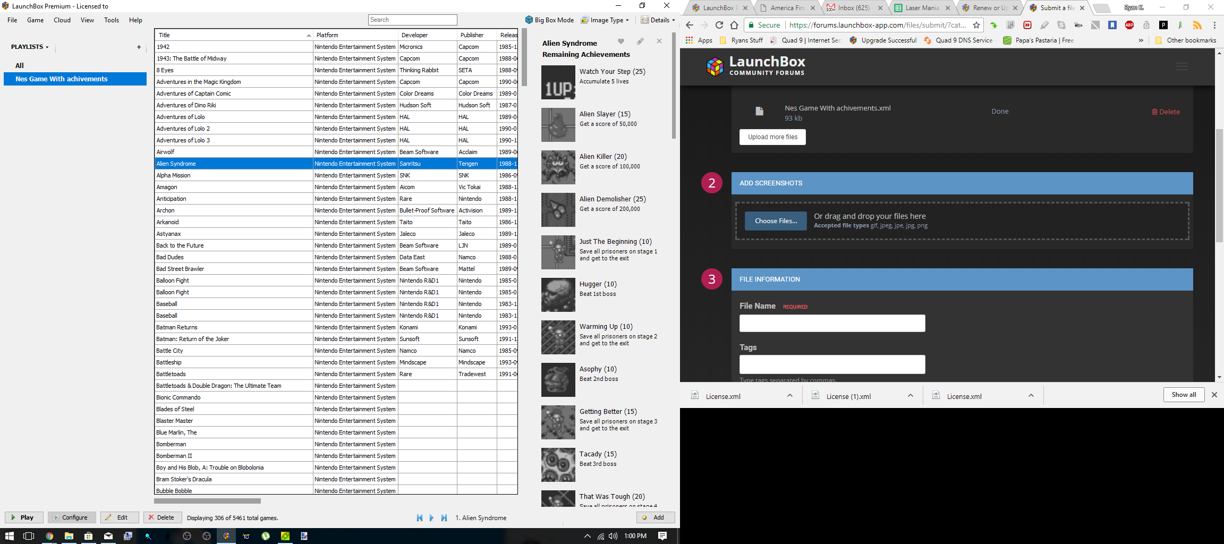Open the uTorrent taskbar icon
This screenshot has height=544, width=1224.
(x=266, y=536)
